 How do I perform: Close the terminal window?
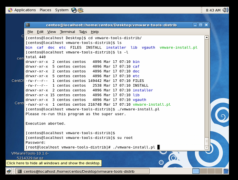click(x=206, y=25)
